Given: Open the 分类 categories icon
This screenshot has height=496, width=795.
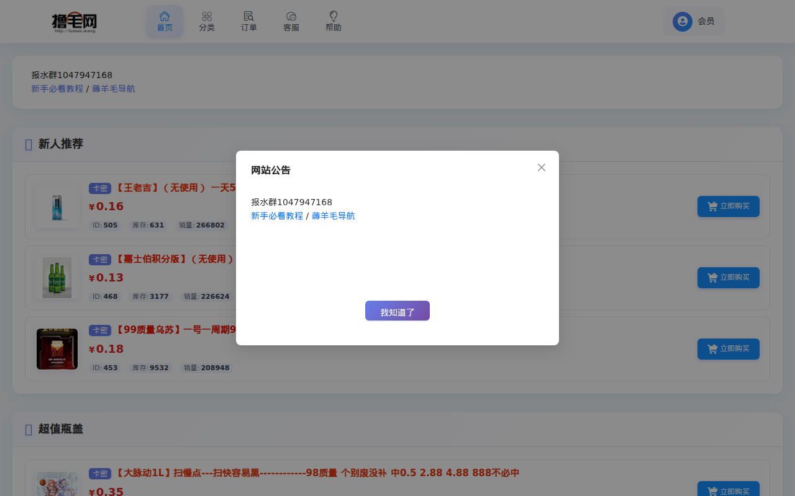Looking at the screenshot, I should 207,17.
